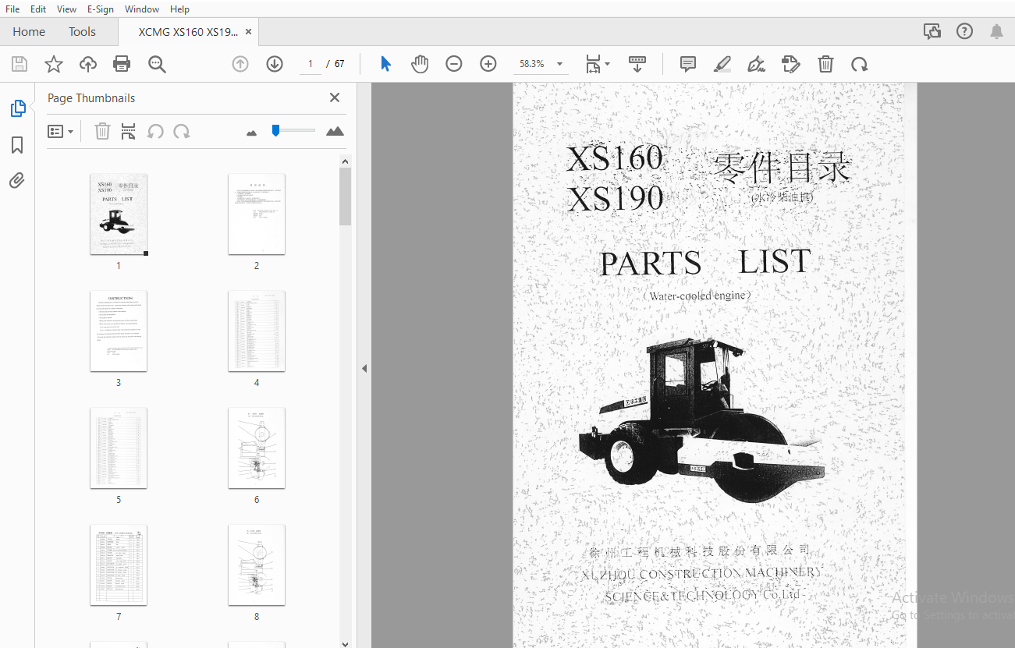Open the File menu
1015x648 pixels.
tap(12, 9)
